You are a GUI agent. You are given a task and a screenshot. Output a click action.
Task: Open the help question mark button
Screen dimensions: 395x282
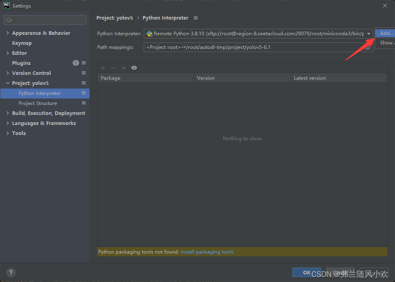(x=11, y=273)
